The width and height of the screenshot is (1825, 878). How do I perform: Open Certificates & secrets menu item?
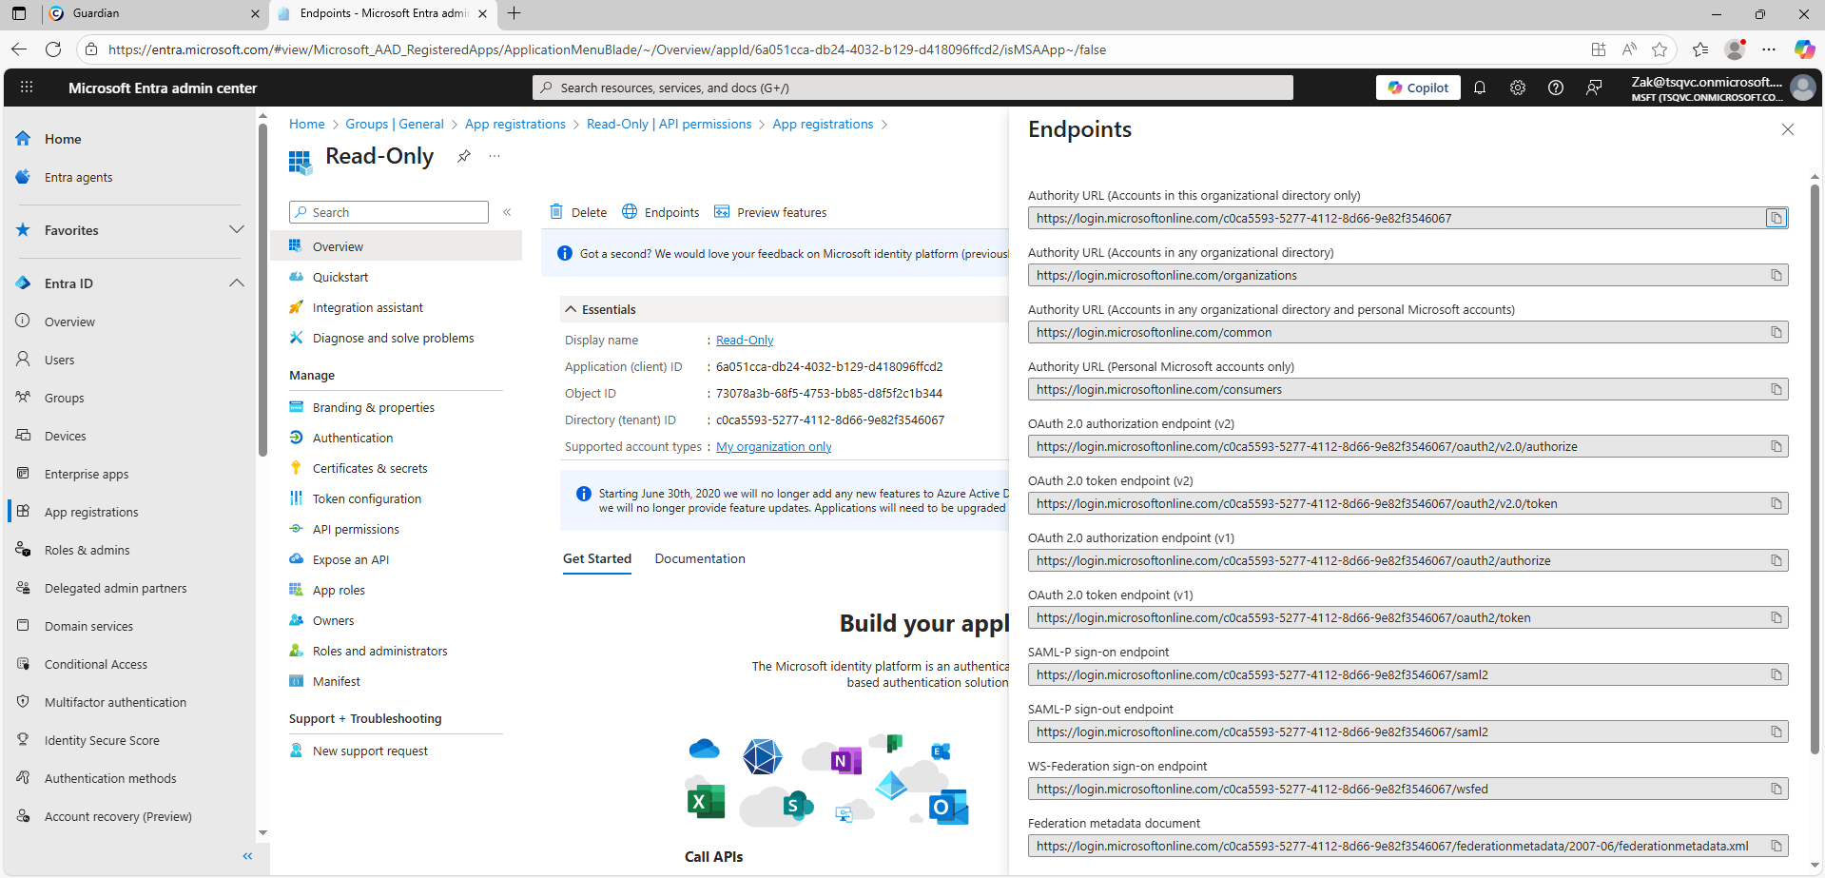(369, 468)
